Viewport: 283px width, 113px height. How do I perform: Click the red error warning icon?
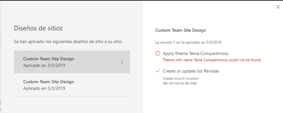(158, 53)
